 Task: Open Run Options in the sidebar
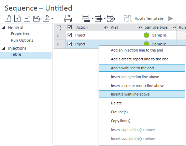click(22, 40)
